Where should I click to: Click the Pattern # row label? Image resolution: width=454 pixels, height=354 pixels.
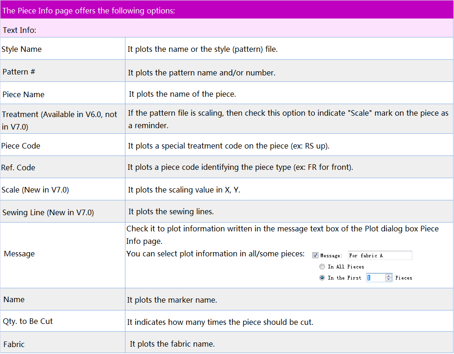click(19, 72)
